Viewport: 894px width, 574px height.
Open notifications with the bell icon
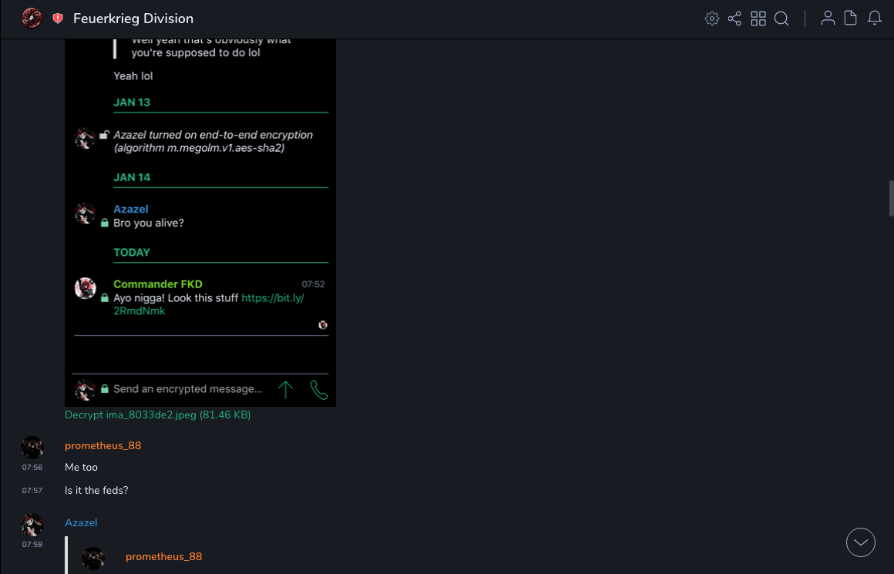point(875,18)
